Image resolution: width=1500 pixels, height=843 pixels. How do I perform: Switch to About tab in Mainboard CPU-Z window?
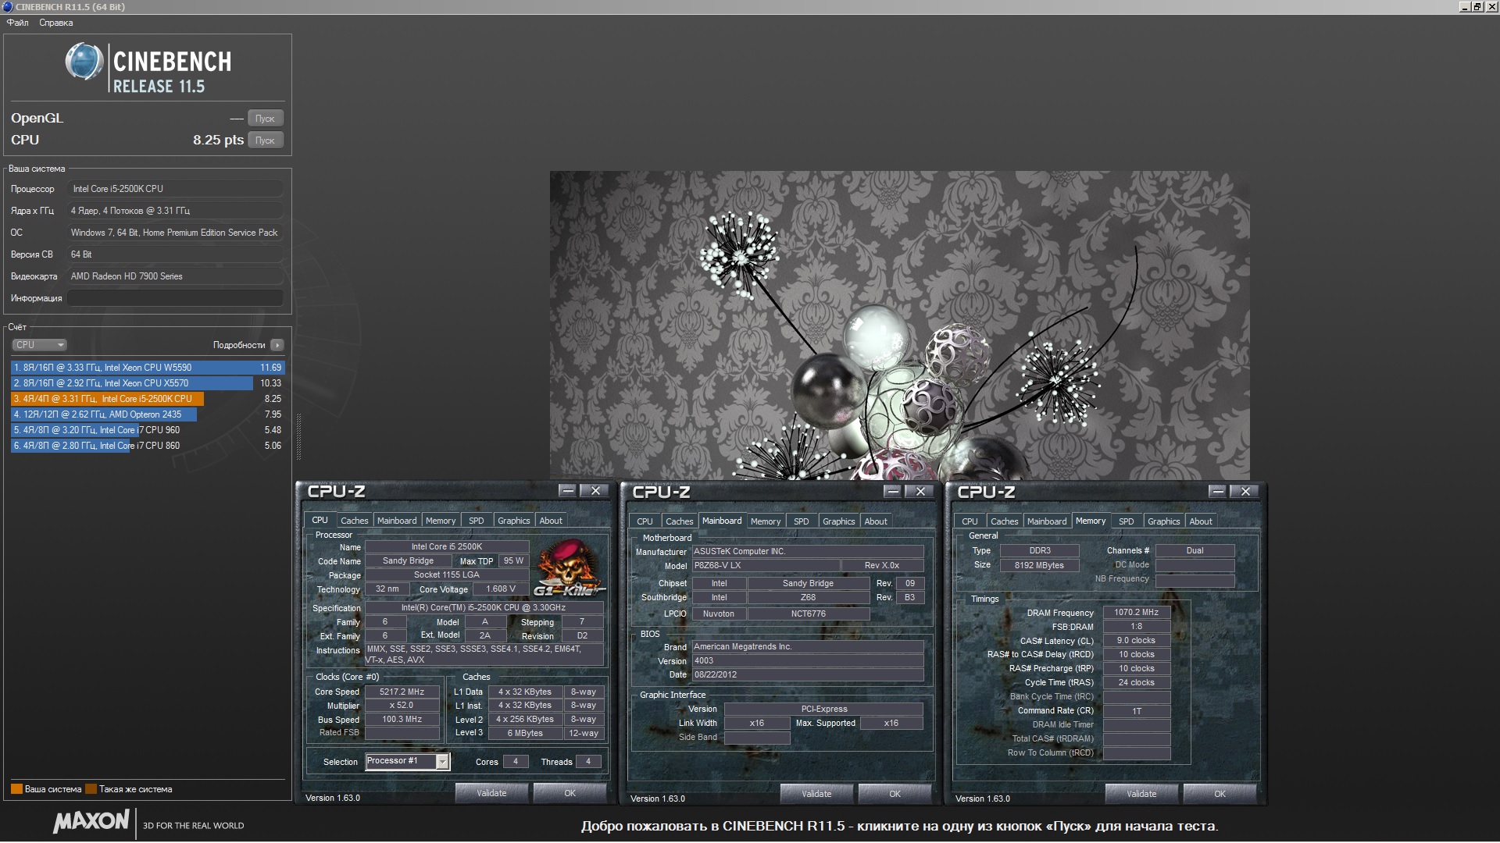pos(876,521)
